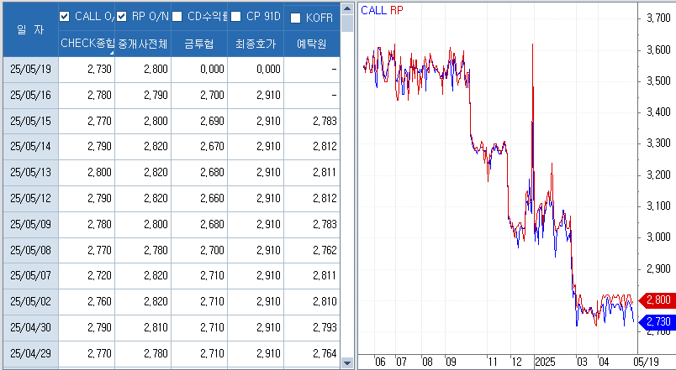This screenshot has width=676, height=370.
Task: Click the 금투협 column header
Action: point(198,43)
